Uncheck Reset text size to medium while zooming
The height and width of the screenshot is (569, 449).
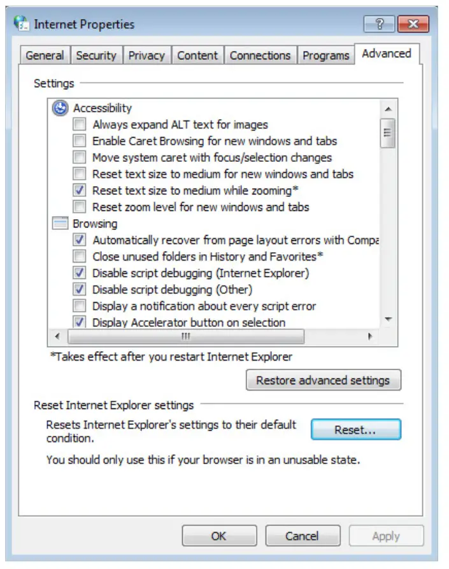(80, 191)
